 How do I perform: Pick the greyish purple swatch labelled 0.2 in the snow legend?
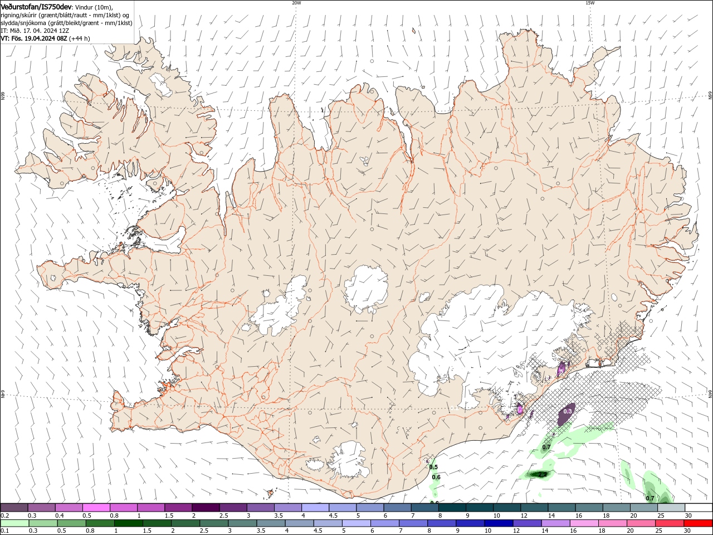coord(14,508)
